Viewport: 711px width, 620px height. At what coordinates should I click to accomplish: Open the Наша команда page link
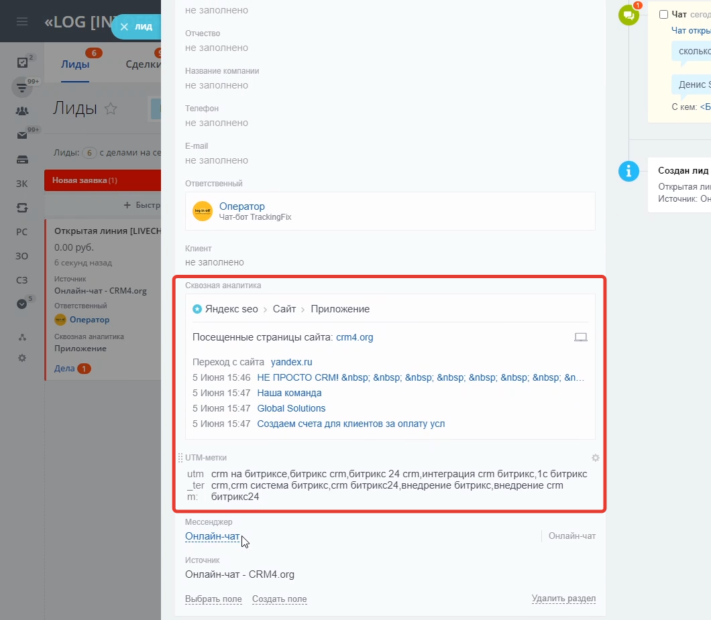tap(289, 393)
